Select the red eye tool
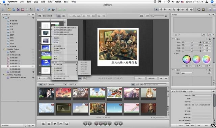 coord(183,9)
